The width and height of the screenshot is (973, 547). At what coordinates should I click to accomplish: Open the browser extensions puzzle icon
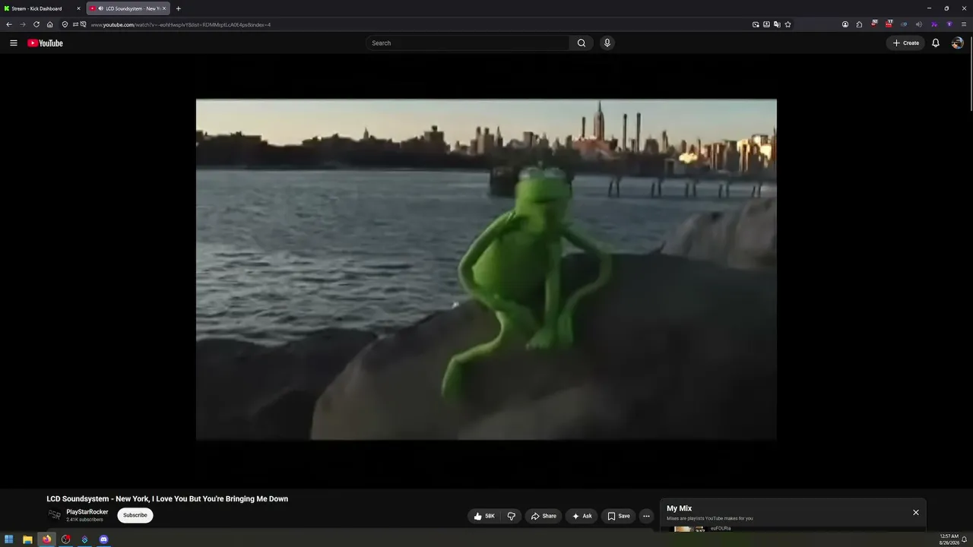pyautogui.click(x=859, y=24)
